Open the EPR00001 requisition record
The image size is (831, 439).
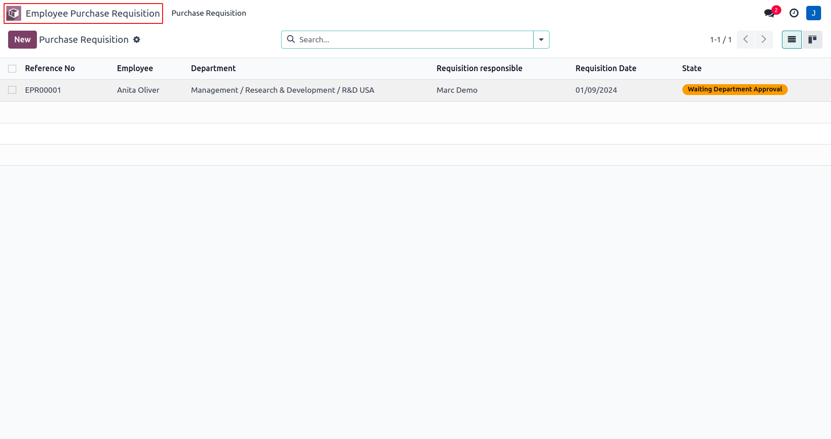(x=43, y=90)
